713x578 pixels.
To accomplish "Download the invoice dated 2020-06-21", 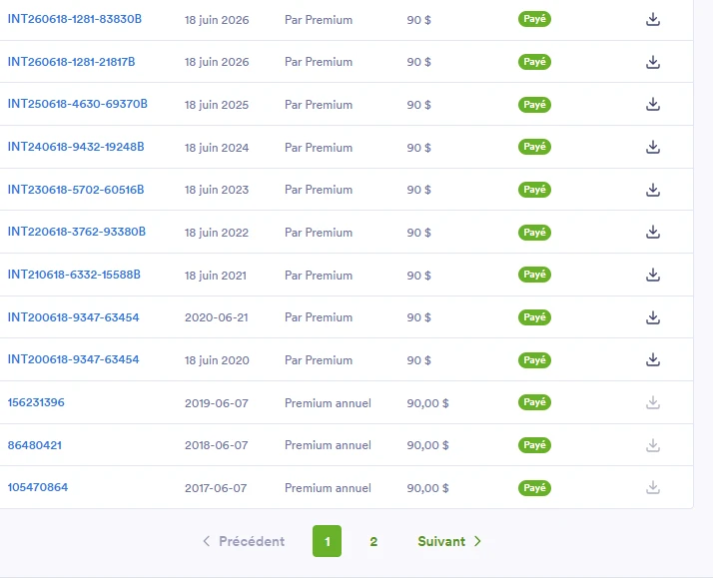I will click(x=653, y=317).
